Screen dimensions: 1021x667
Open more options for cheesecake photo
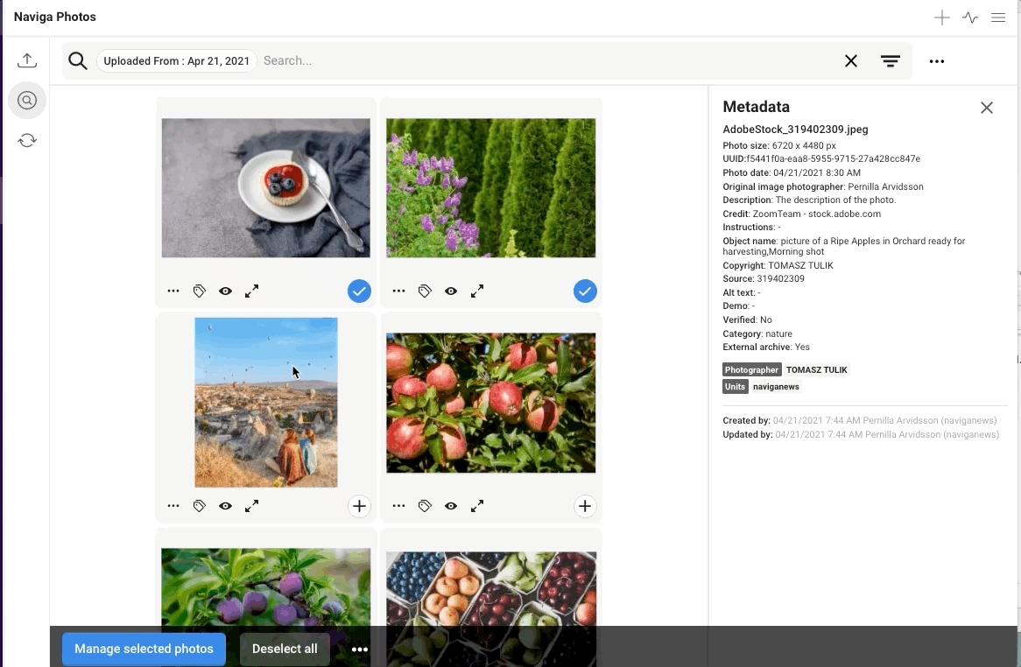[x=173, y=291]
